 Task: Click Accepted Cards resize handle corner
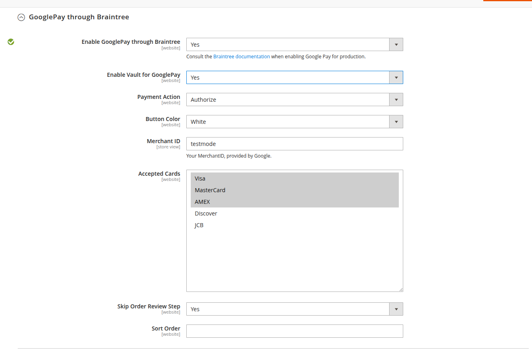[x=401, y=289]
